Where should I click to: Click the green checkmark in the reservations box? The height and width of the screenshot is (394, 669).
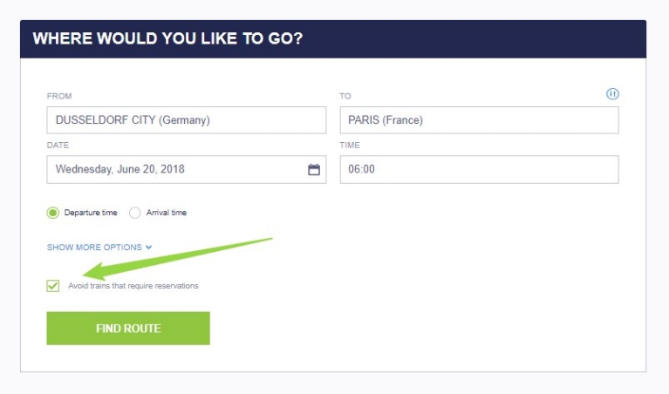[53, 285]
